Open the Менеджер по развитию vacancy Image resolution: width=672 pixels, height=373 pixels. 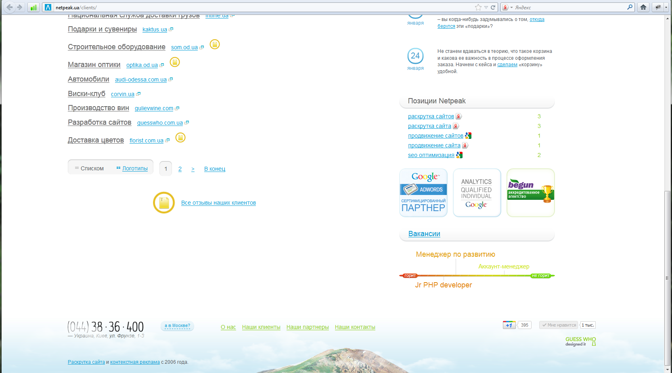point(455,254)
